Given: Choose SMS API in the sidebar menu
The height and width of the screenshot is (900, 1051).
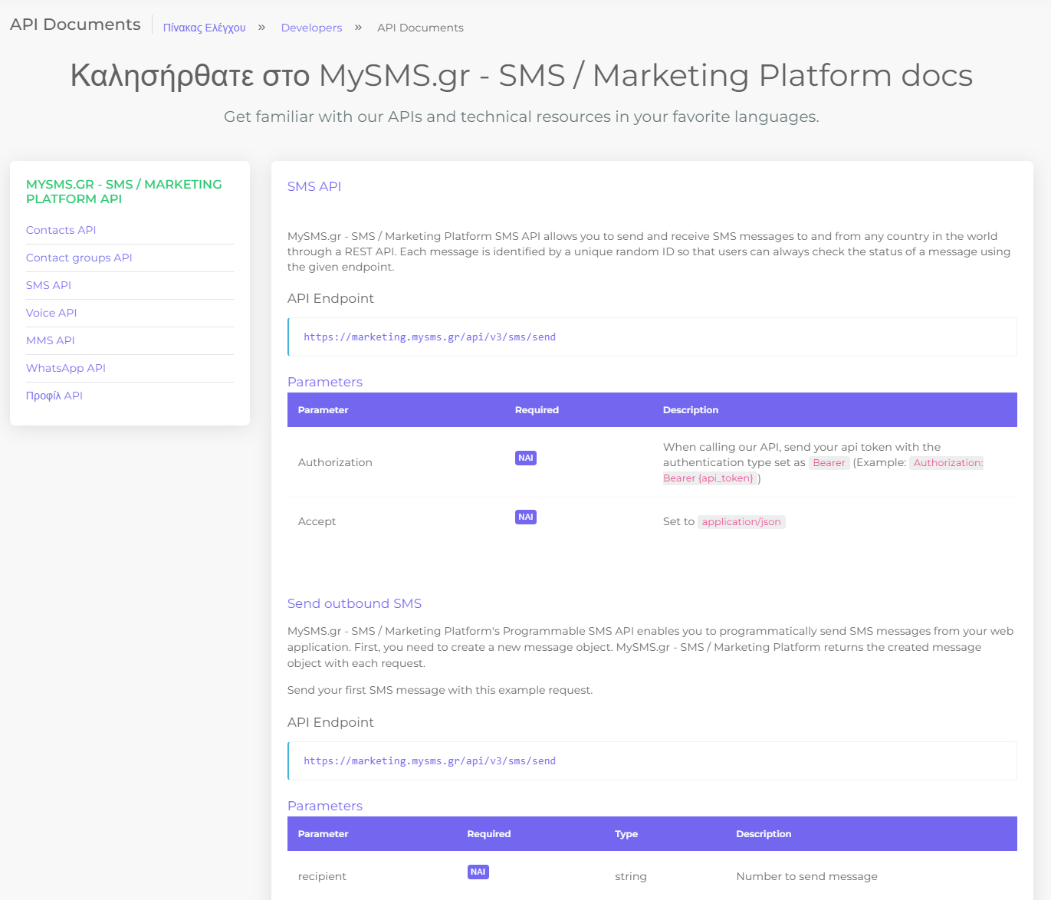Looking at the screenshot, I should (x=48, y=285).
